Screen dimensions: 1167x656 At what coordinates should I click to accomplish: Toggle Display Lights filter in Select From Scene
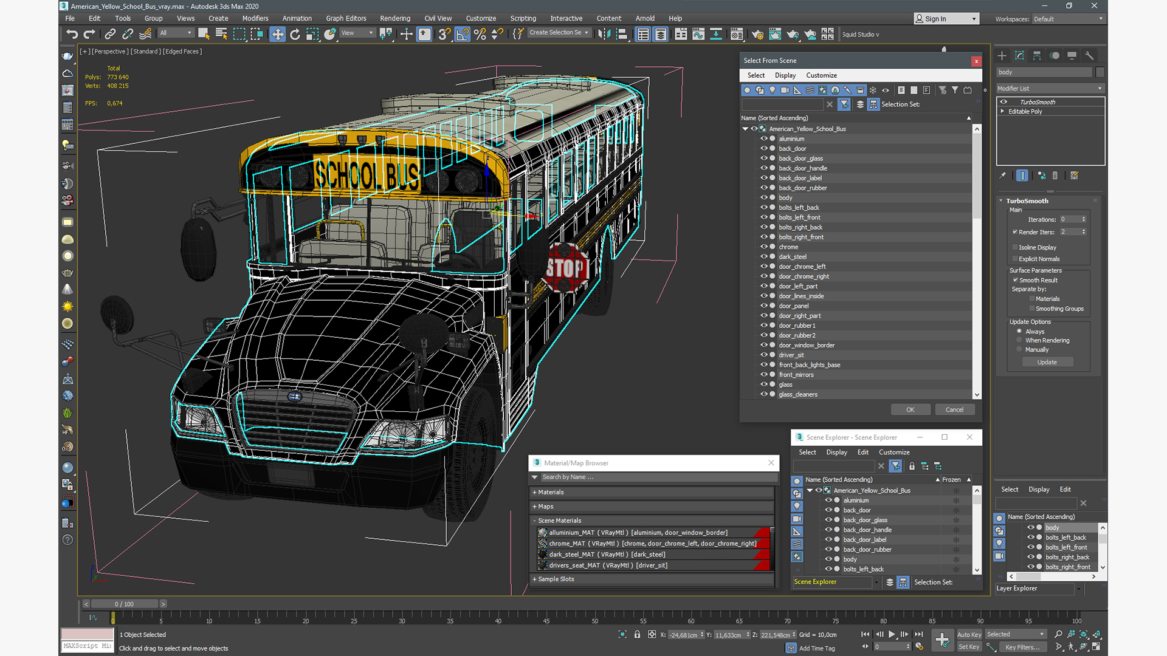[773, 90]
